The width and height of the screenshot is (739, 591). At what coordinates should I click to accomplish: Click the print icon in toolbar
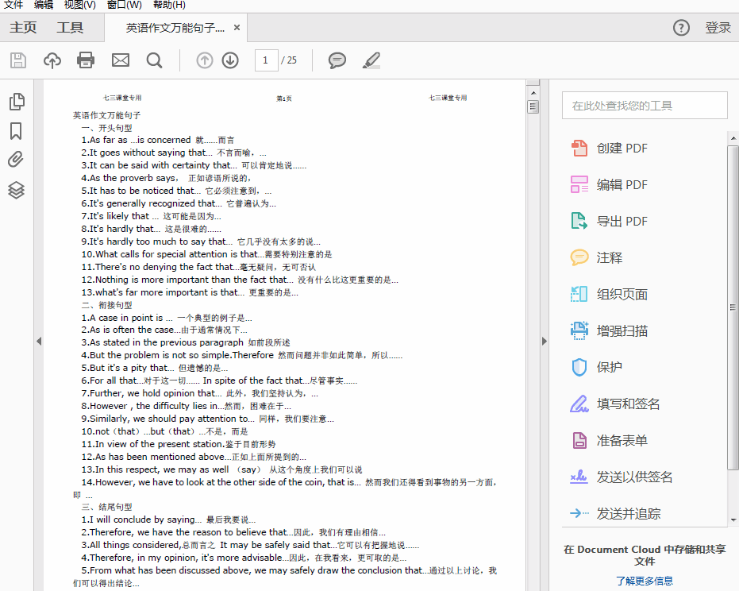pos(86,60)
